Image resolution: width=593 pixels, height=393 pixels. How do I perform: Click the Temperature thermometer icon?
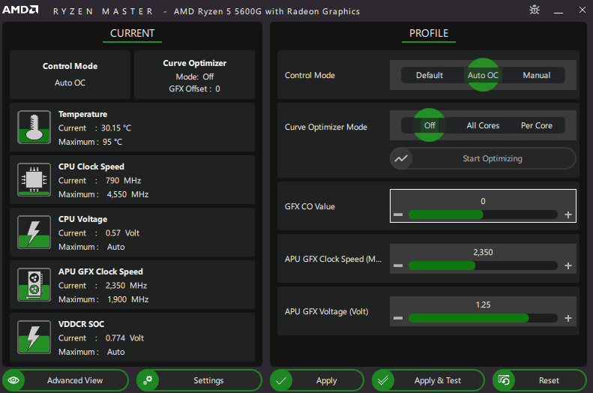point(34,127)
